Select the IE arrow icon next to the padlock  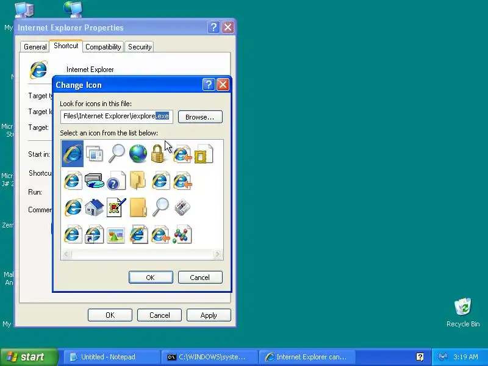click(182, 154)
